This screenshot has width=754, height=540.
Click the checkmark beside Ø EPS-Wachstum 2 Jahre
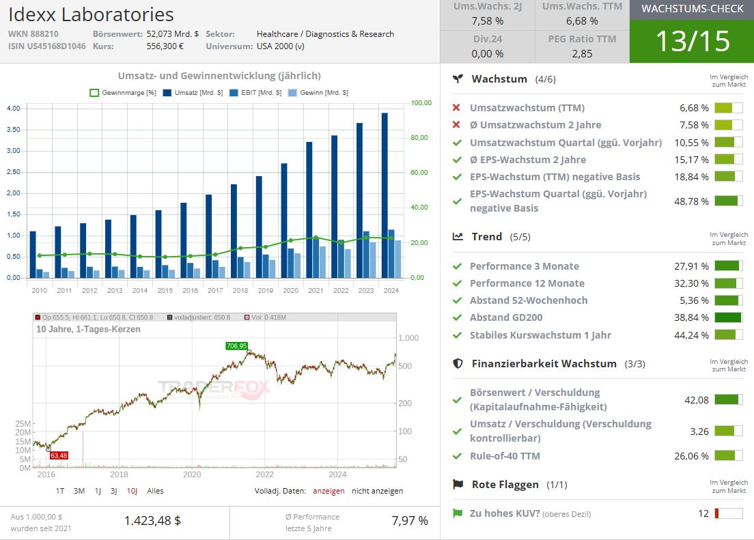click(x=458, y=160)
